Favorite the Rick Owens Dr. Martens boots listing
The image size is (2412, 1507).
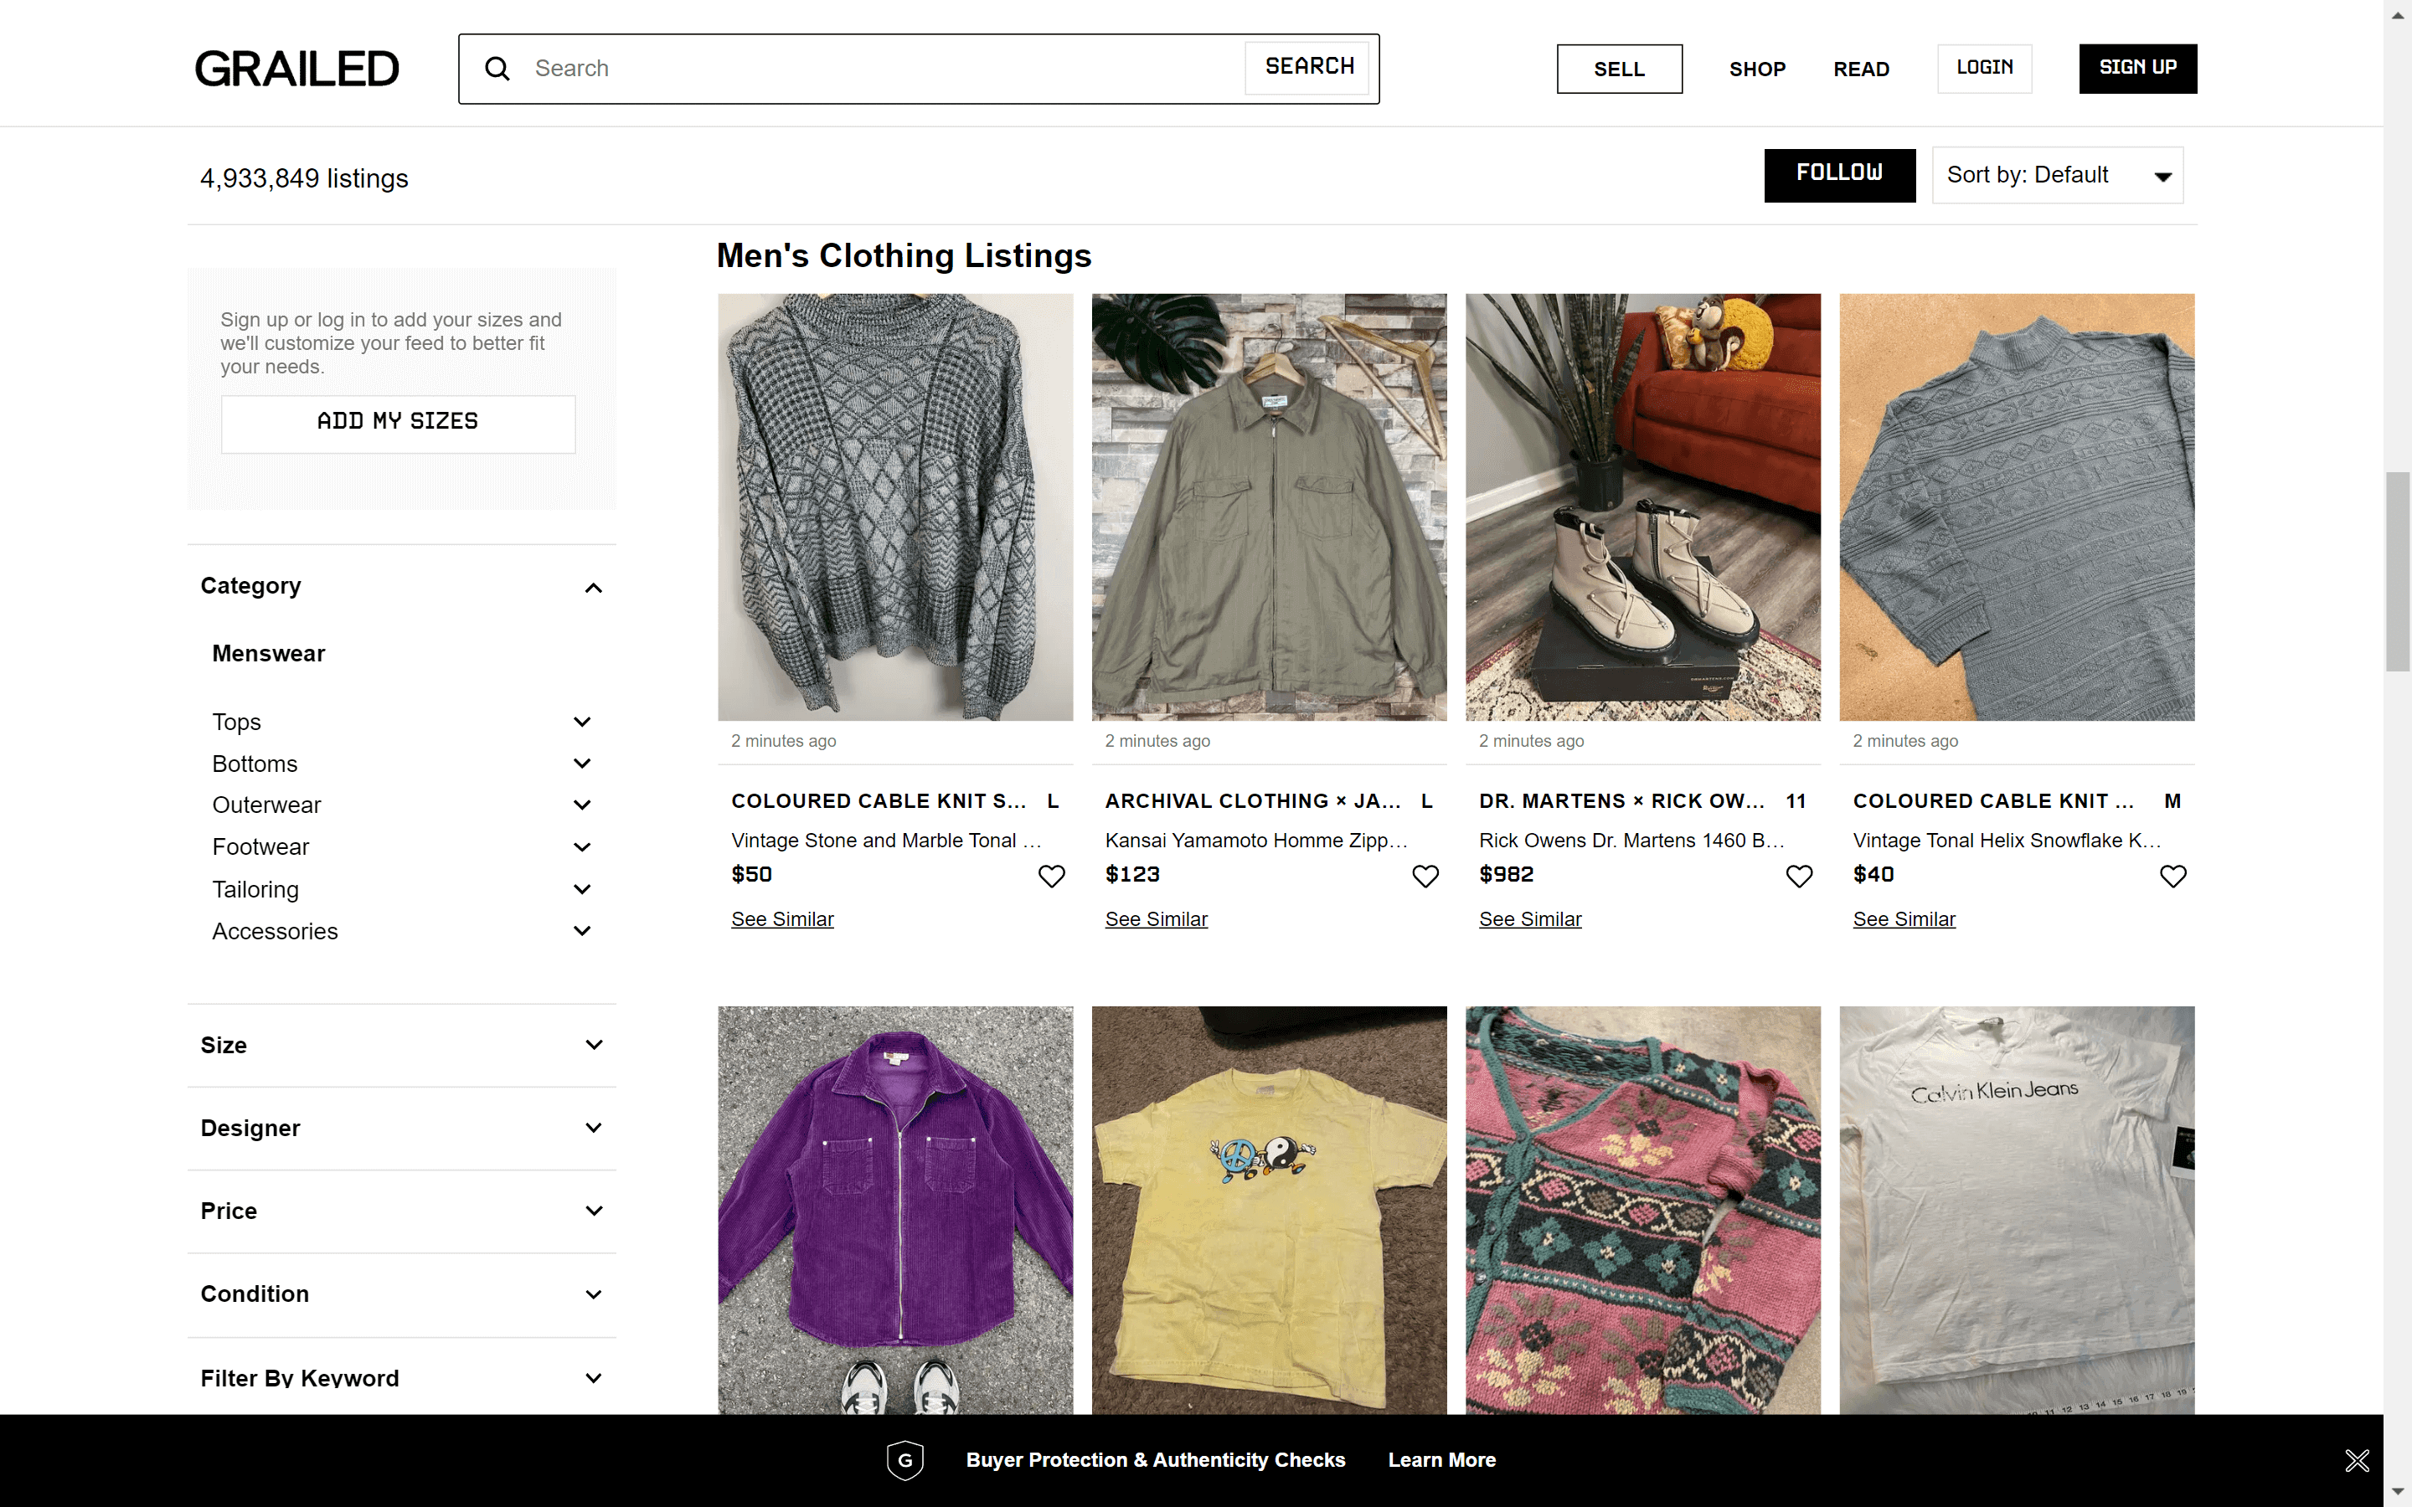[1799, 876]
